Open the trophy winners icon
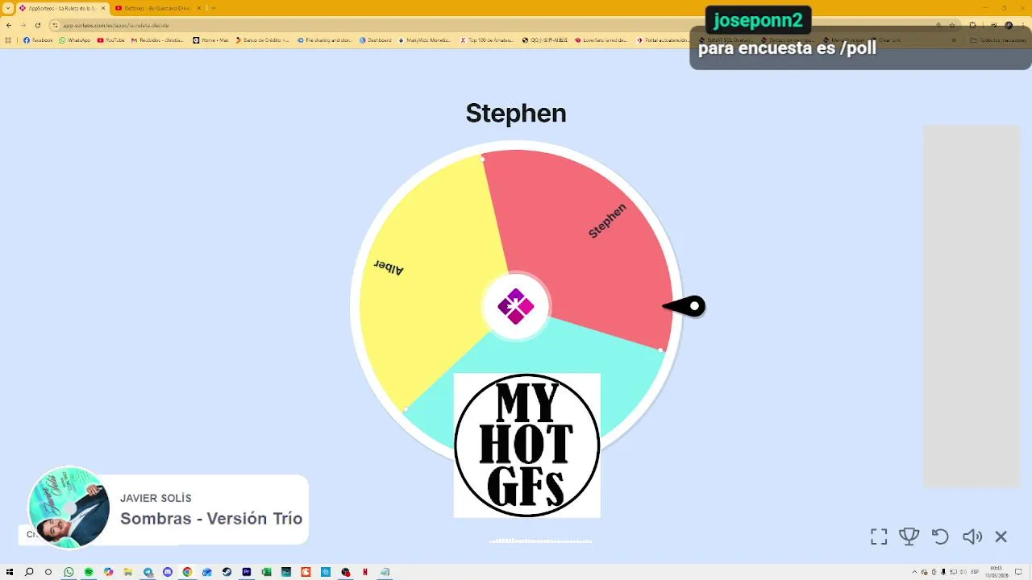Image resolution: width=1032 pixels, height=580 pixels. 909,536
